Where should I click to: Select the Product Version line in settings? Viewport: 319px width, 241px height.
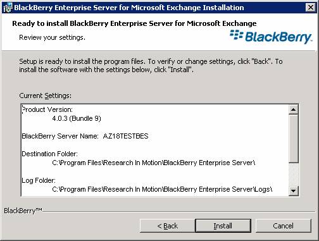click(x=47, y=109)
